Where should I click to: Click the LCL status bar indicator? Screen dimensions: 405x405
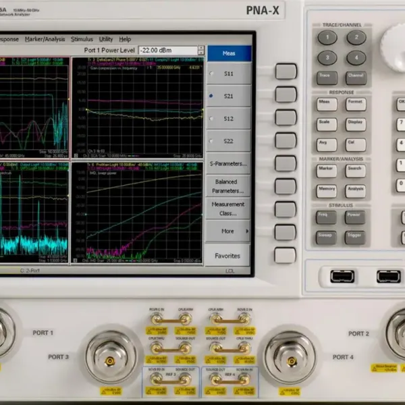coord(230,271)
